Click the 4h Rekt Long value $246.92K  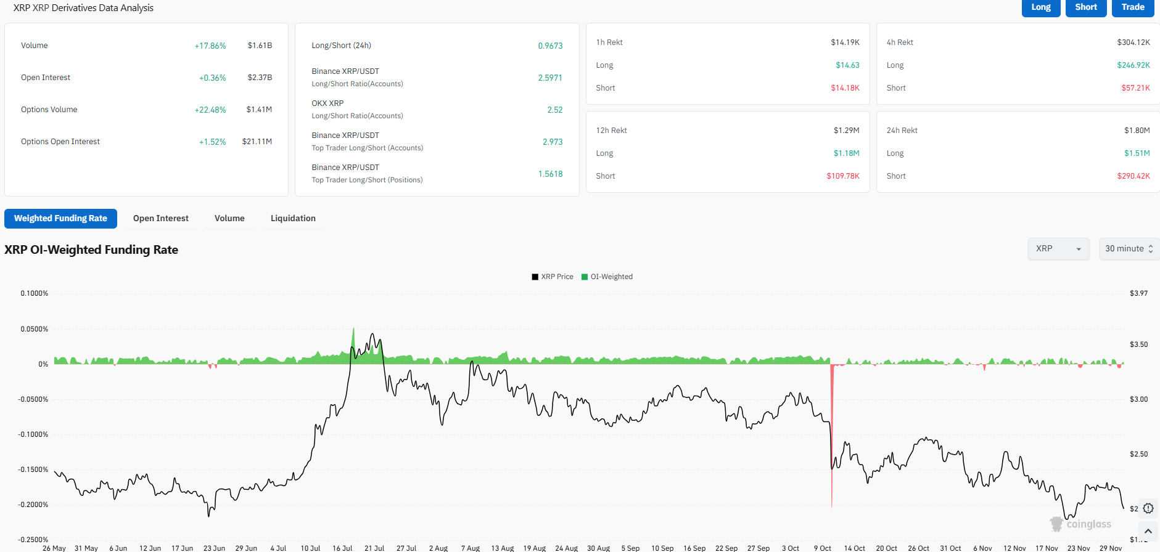(1133, 65)
